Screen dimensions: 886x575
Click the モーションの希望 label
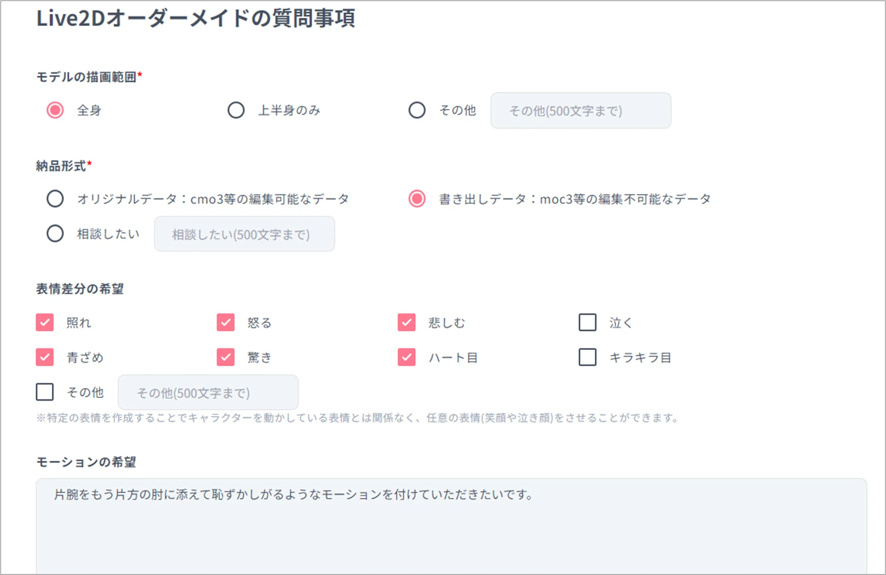tap(86, 462)
